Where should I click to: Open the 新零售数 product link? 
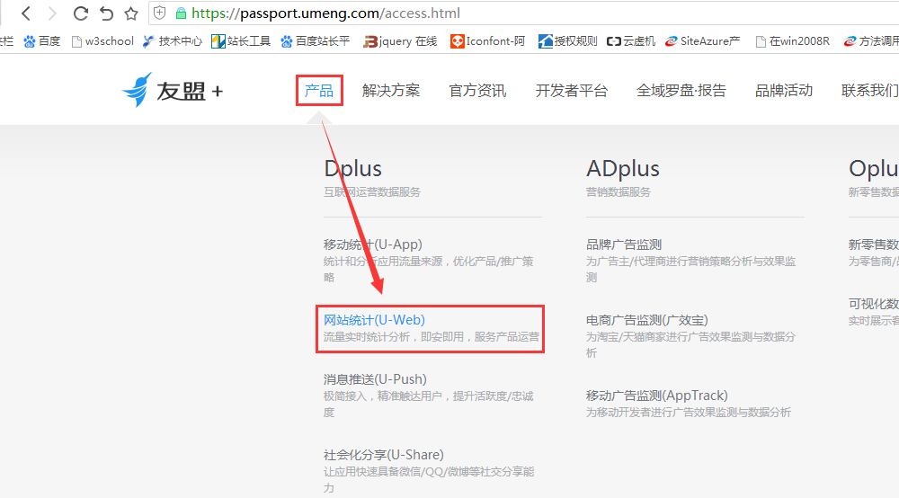click(x=873, y=245)
